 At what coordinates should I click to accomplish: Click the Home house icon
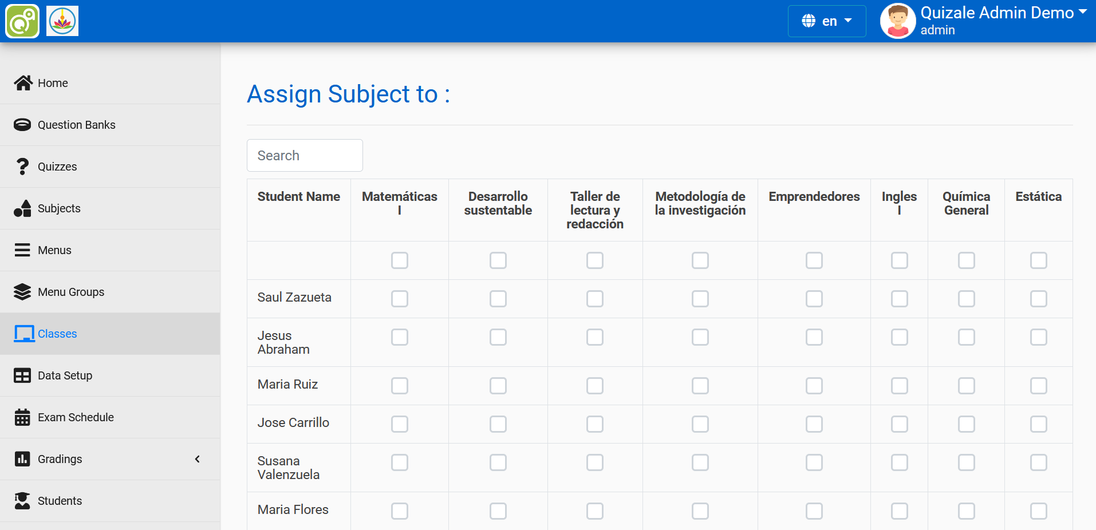(23, 83)
